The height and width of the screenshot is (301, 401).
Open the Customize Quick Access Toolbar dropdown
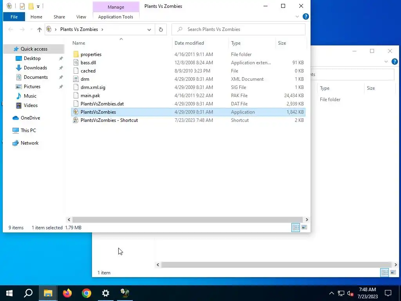(x=38, y=6)
